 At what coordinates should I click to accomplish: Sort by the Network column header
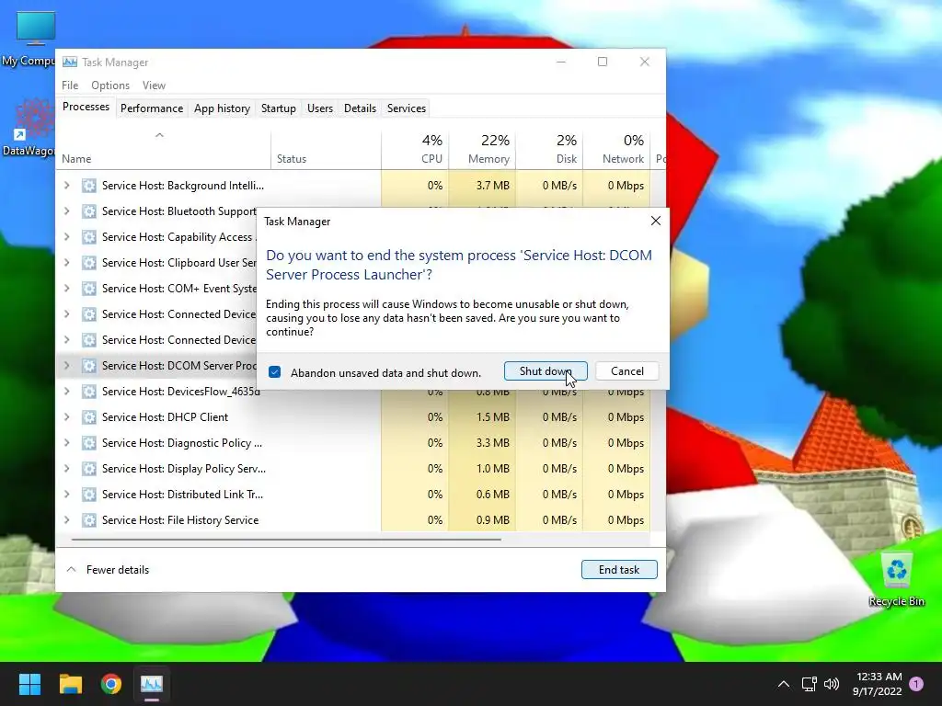617,150
